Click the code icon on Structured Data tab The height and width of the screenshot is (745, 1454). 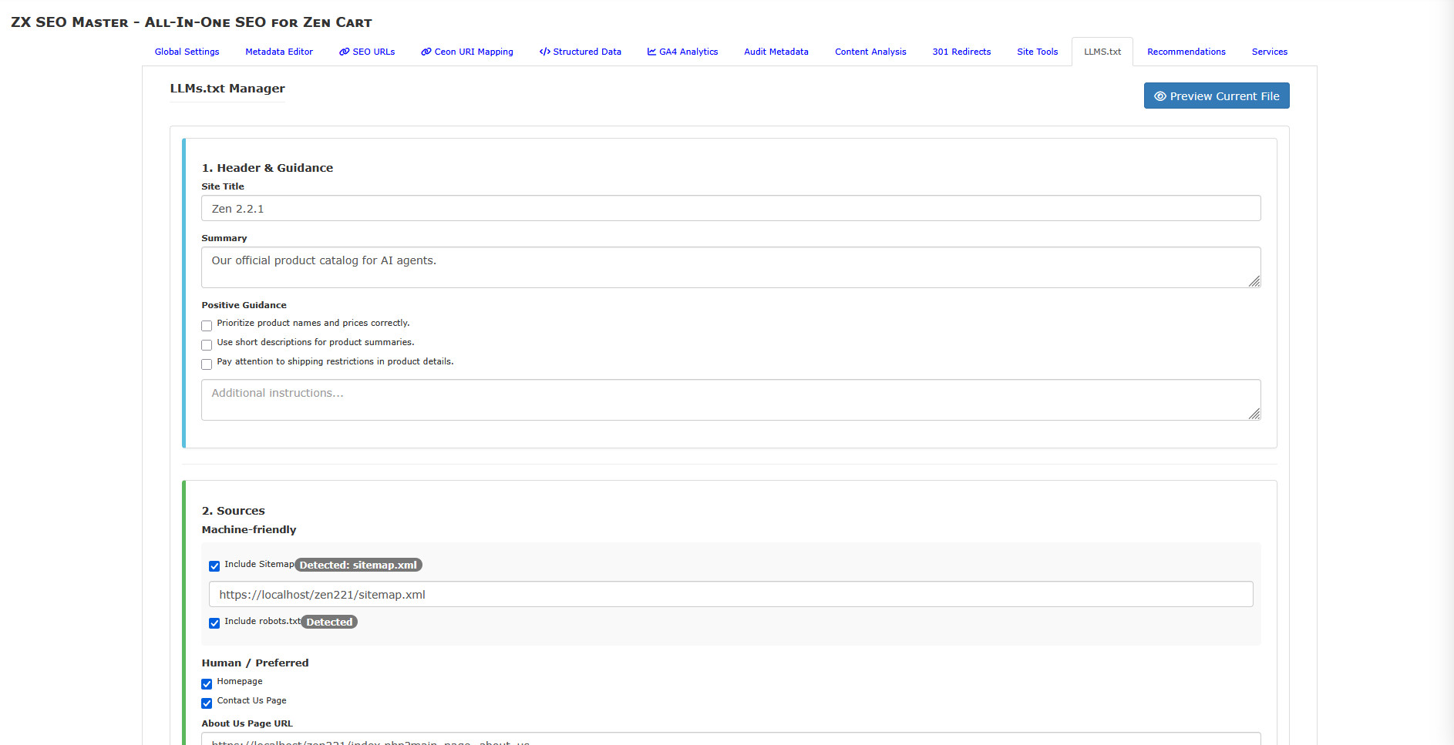(x=544, y=52)
